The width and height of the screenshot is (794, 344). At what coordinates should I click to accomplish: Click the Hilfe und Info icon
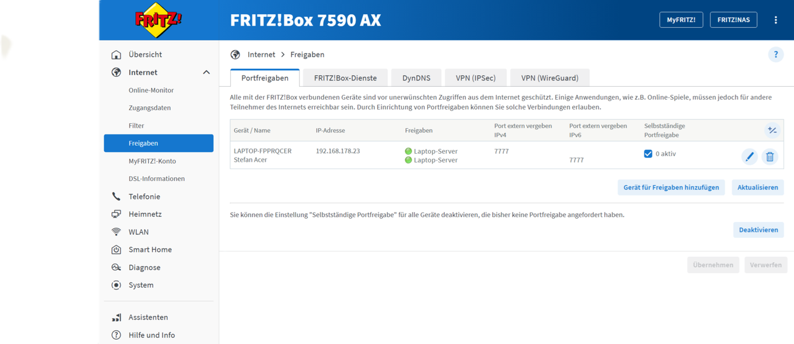coord(116,335)
